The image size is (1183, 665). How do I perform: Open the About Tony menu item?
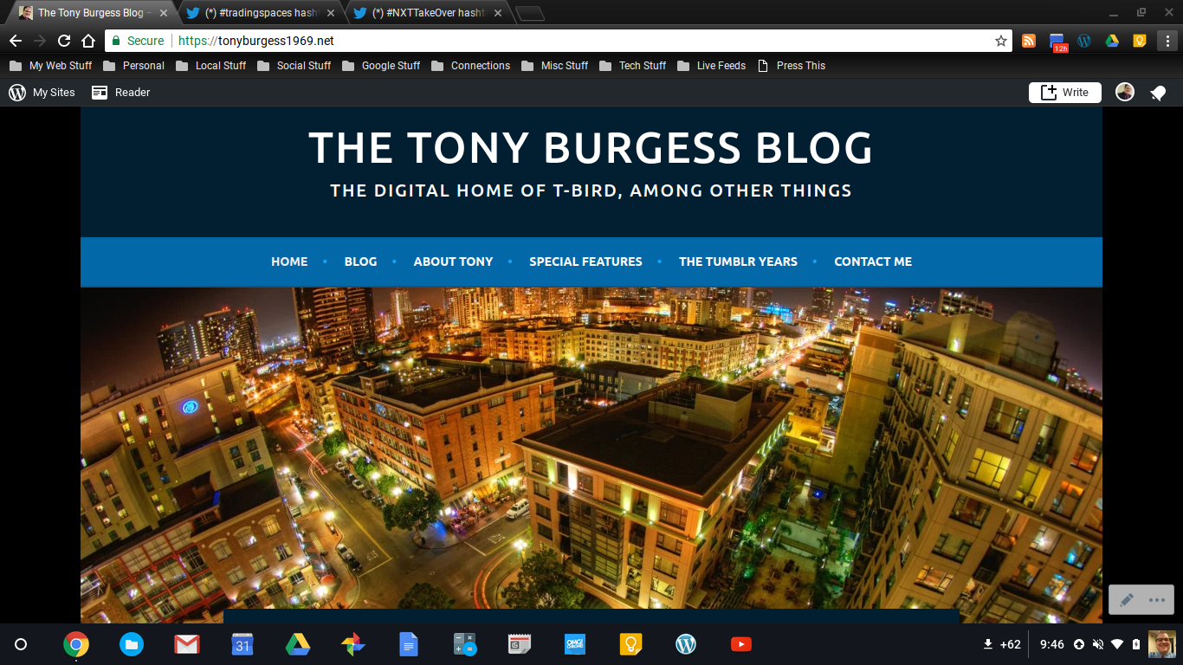(x=453, y=261)
